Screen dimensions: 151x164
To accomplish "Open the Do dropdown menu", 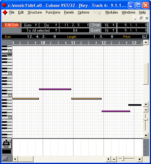I will pyautogui.click(x=49, y=25).
